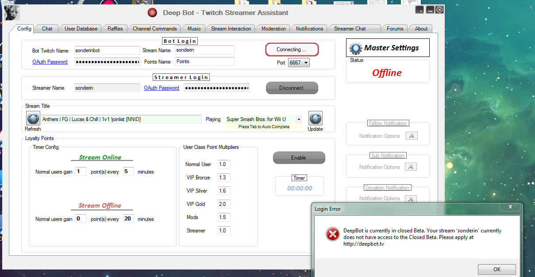The width and height of the screenshot is (535, 277).
Task: Open streamer OAuth Password link
Action: (162, 88)
